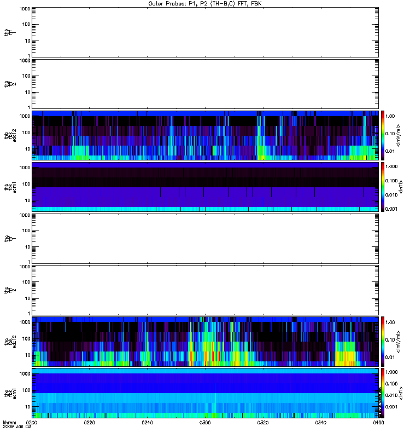410x438 pixels.
Task: Click "0.001" tick on thb scm1 colorbar
Action: pos(391,209)
